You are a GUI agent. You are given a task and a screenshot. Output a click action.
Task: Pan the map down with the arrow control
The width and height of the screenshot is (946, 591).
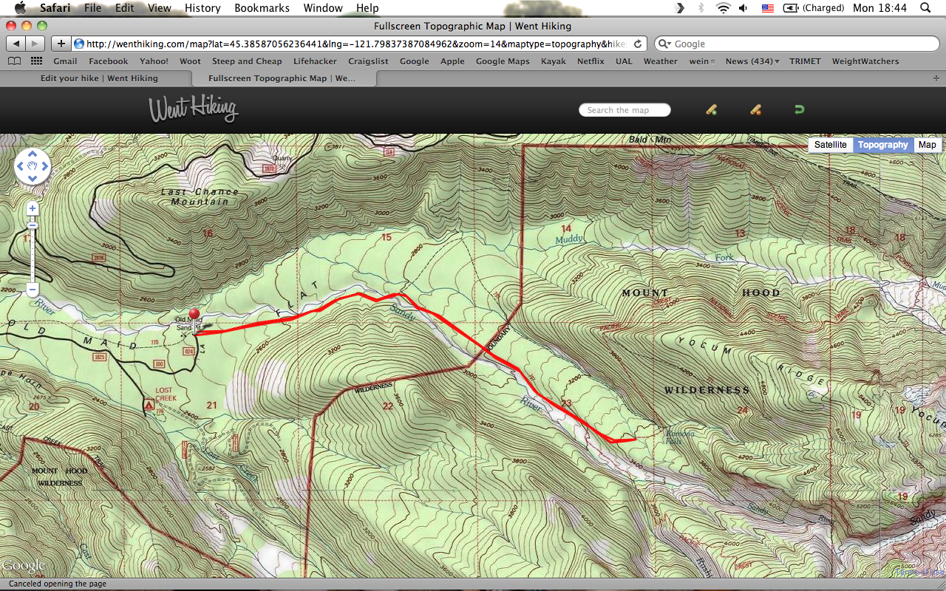[33, 179]
